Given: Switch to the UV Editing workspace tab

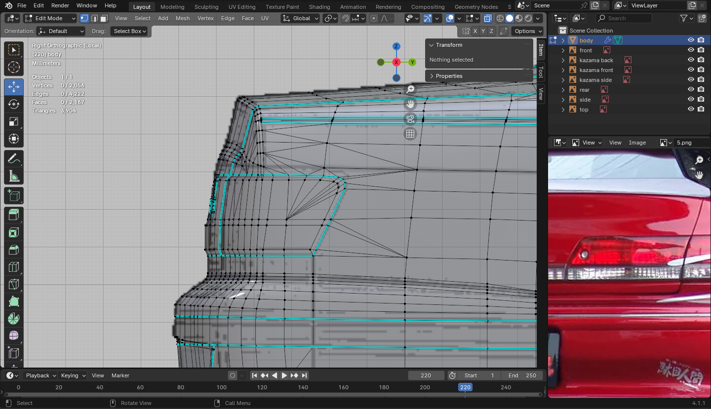Looking at the screenshot, I should [241, 7].
